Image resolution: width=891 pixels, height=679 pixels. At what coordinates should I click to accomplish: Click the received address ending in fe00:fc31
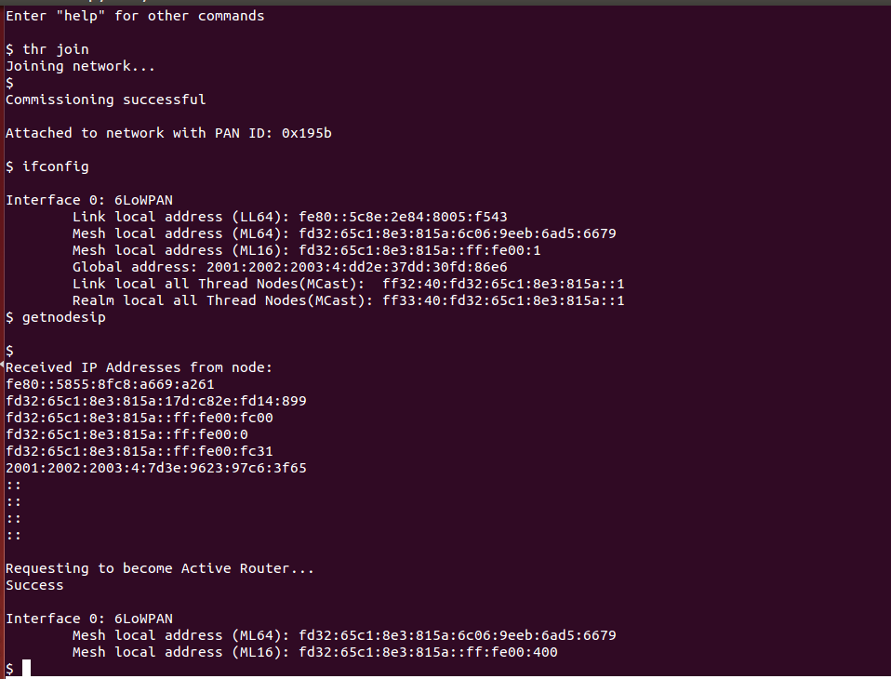pyautogui.click(x=139, y=451)
